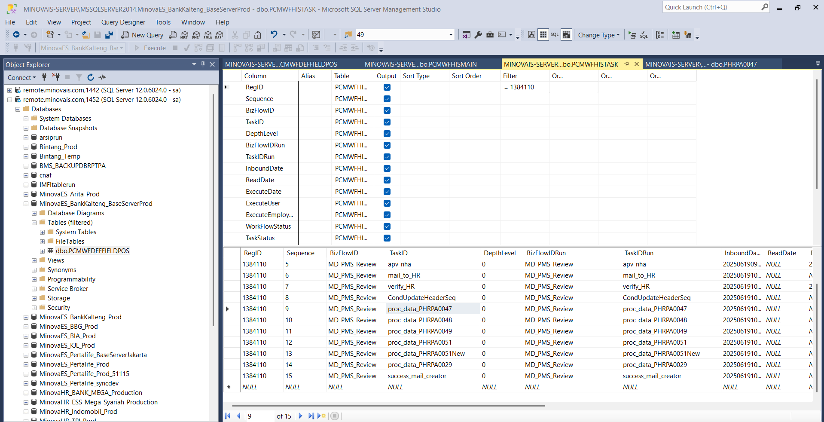
Task: Click the current record number field showing 9
Action: [260, 416]
